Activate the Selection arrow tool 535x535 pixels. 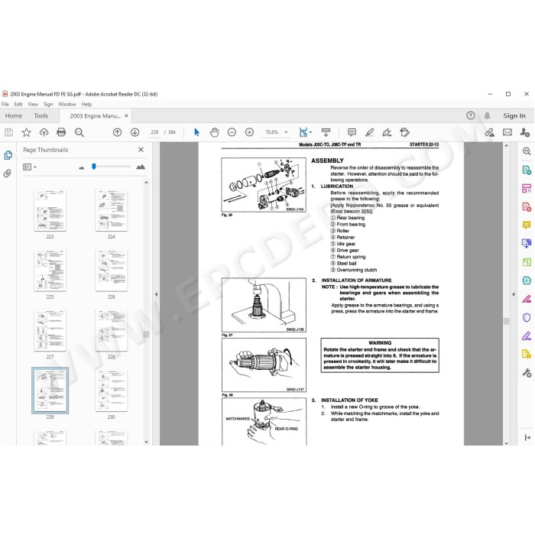click(196, 132)
